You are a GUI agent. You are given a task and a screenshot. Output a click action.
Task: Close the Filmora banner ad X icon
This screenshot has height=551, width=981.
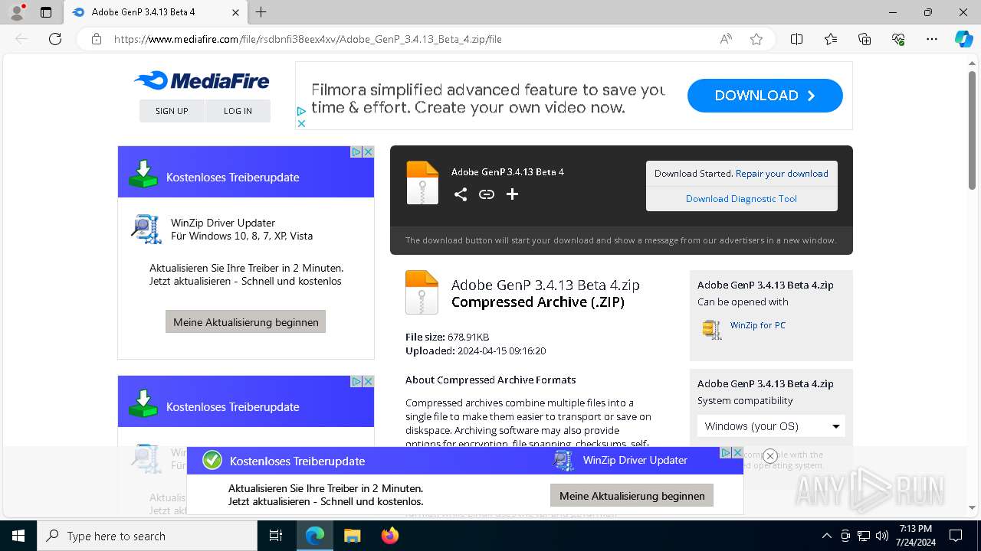point(301,123)
